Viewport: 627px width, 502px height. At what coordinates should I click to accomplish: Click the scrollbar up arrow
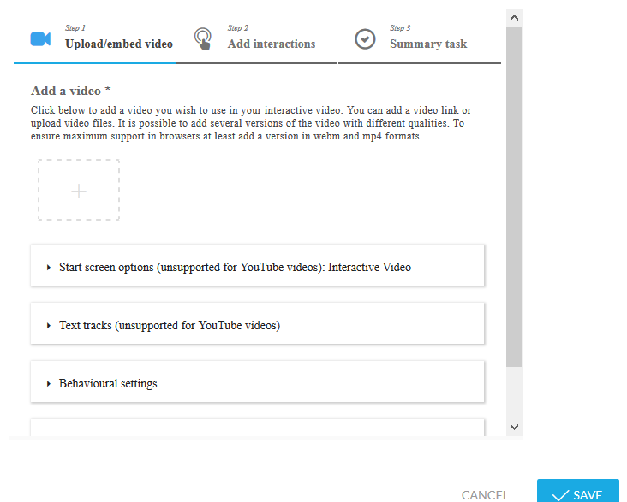coord(514,18)
